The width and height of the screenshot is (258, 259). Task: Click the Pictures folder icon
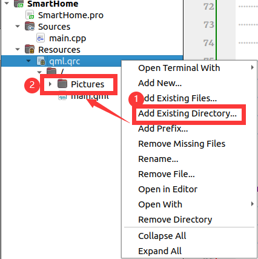click(62, 84)
